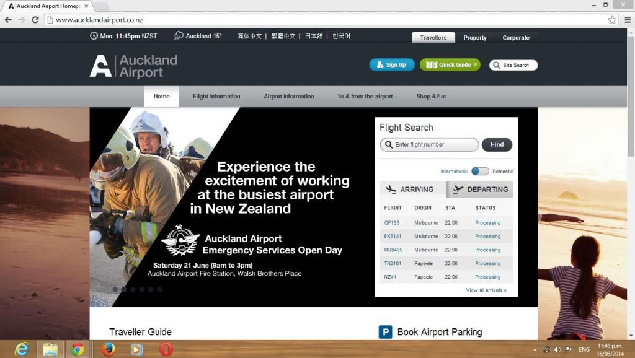Click the Enter flight number field

click(x=429, y=145)
